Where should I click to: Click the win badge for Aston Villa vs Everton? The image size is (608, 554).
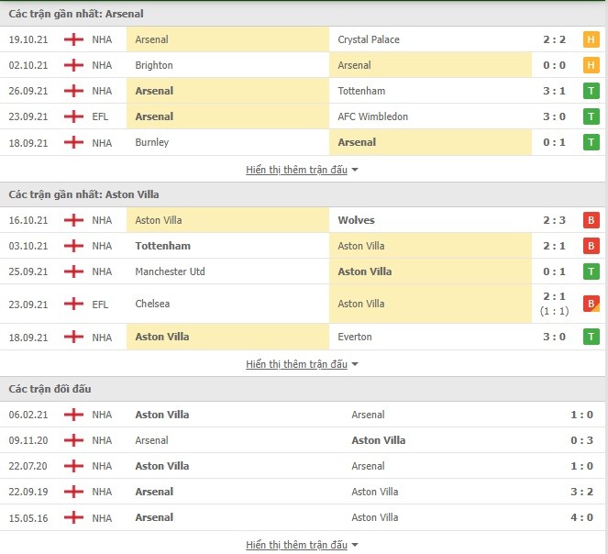pos(591,337)
